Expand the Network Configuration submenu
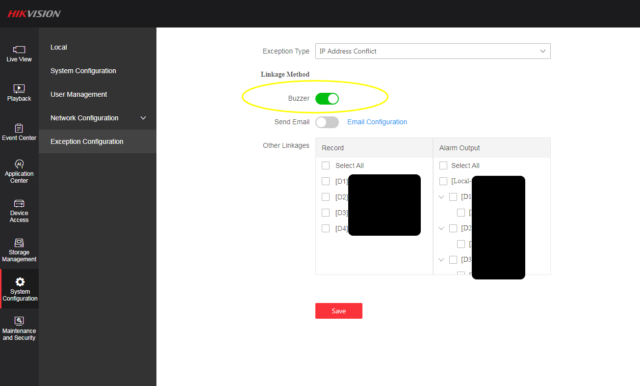Image resolution: width=640 pixels, height=386 pixels. pyautogui.click(x=143, y=118)
